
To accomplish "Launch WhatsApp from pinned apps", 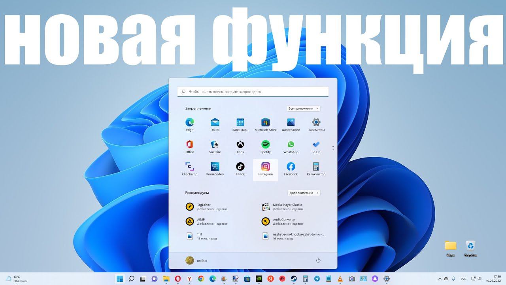I will [x=291, y=147].
